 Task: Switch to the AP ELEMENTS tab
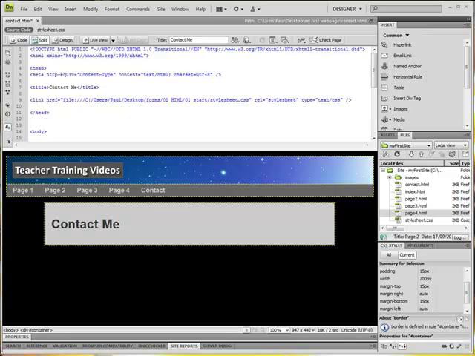pos(420,245)
